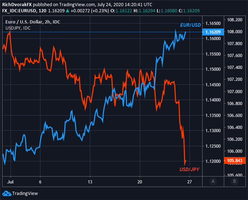Click the 1.16500 price axis value
Image resolution: width=248 pixels, height=200 pixels.
tap(213, 23)
